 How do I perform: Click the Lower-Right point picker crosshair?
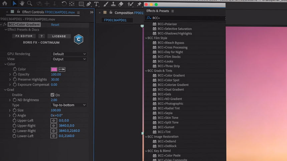[x=54, y=131]
